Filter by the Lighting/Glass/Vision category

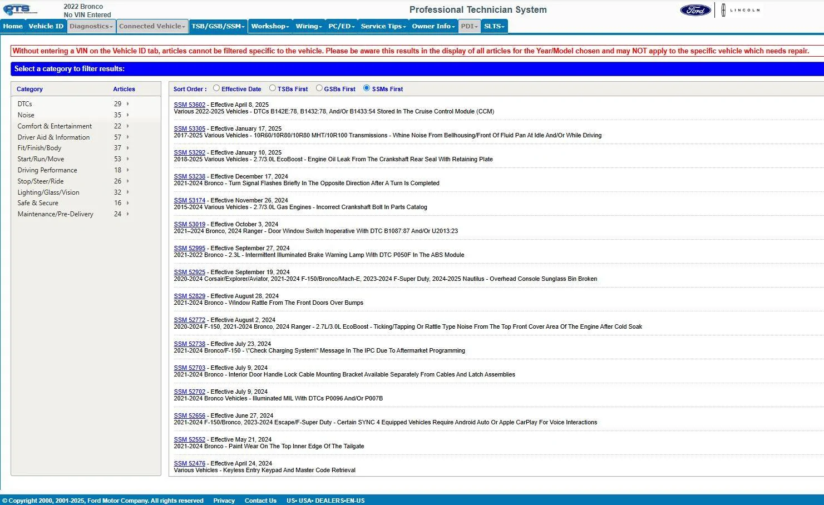48,192
